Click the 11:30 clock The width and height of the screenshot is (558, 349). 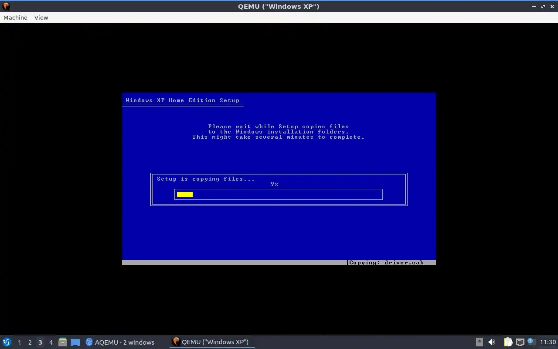[x=548, y=342]
